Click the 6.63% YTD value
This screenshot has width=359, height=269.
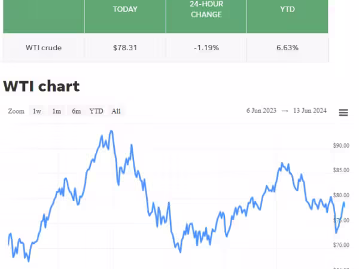[287, 47]
